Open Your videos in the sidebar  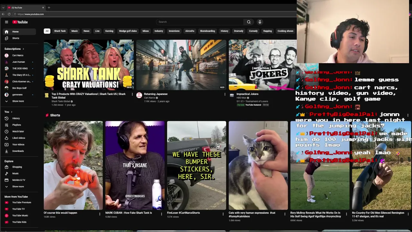[x=20, y=144]
